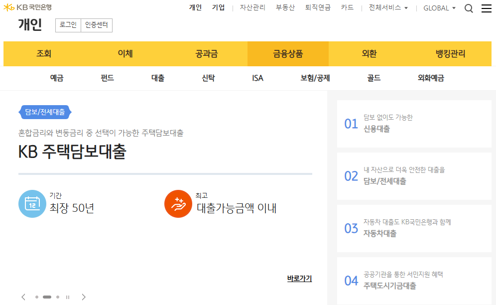Image resolution: width=496 pixels, height=305 pixels.
Task: Select the first carousel dot indicator
Action: pos(37,297)
